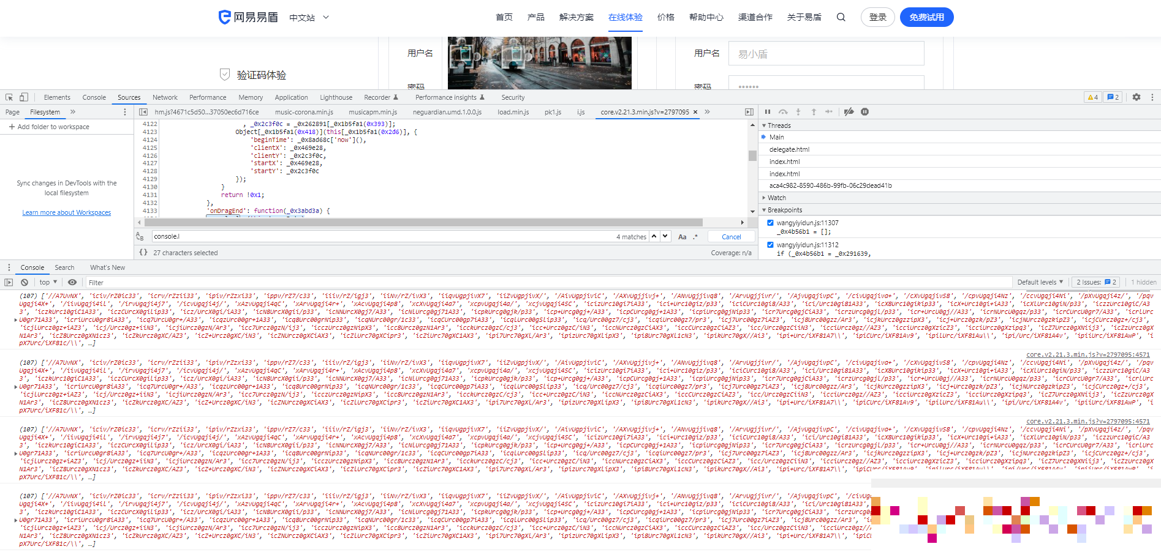Viewport: 1161px width, 552px height.
Task: Collapse the Threads section
Action: click(779, 125)
